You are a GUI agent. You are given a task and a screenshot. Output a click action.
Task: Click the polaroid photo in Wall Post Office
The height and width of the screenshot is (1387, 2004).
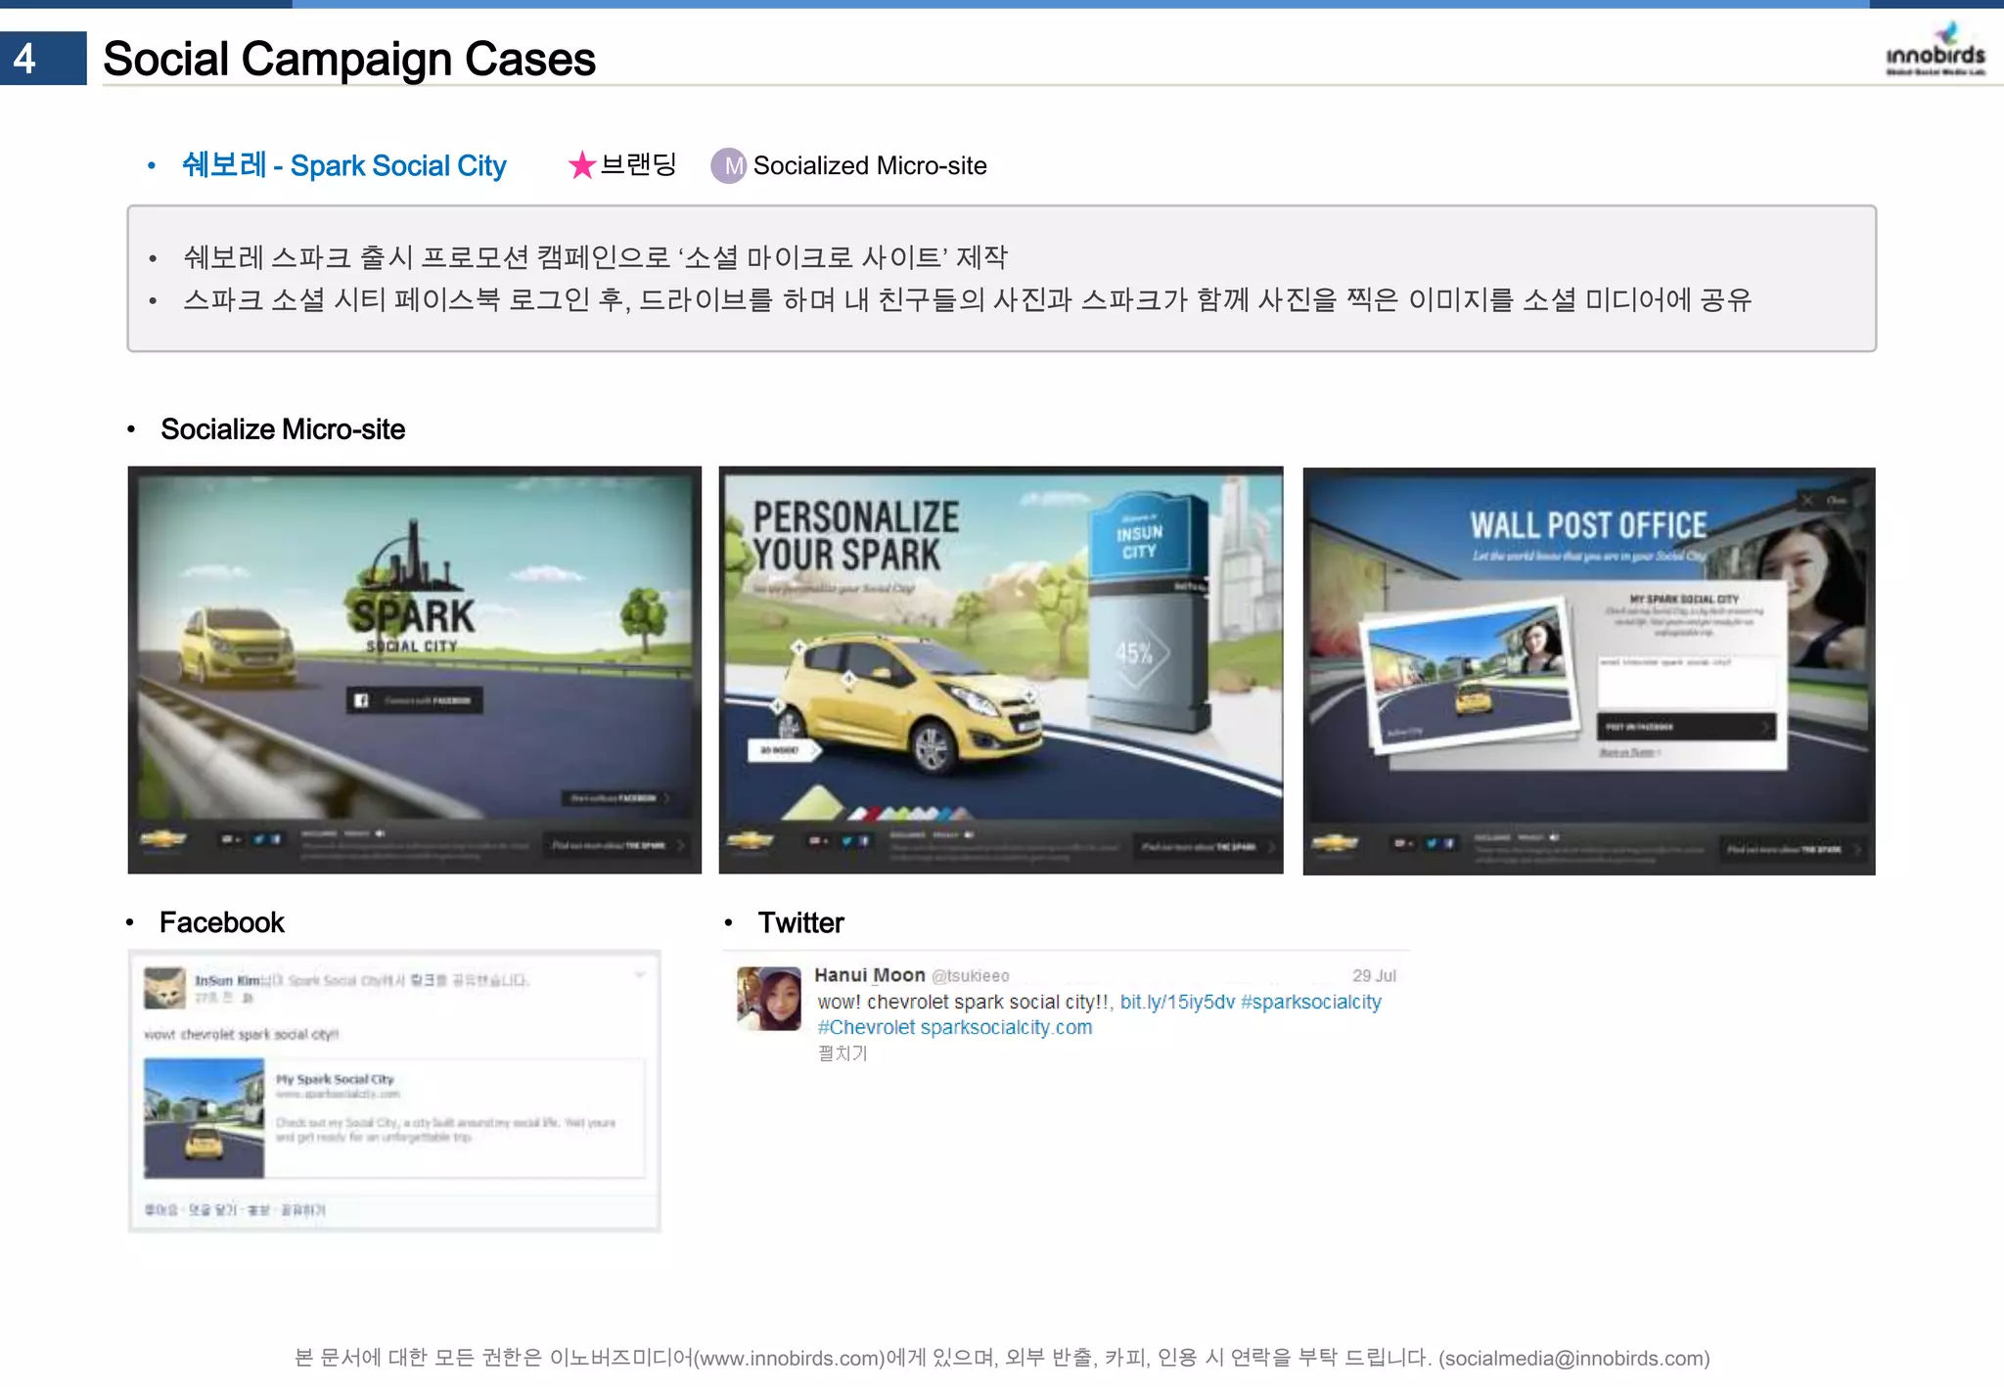(1470, 677)
